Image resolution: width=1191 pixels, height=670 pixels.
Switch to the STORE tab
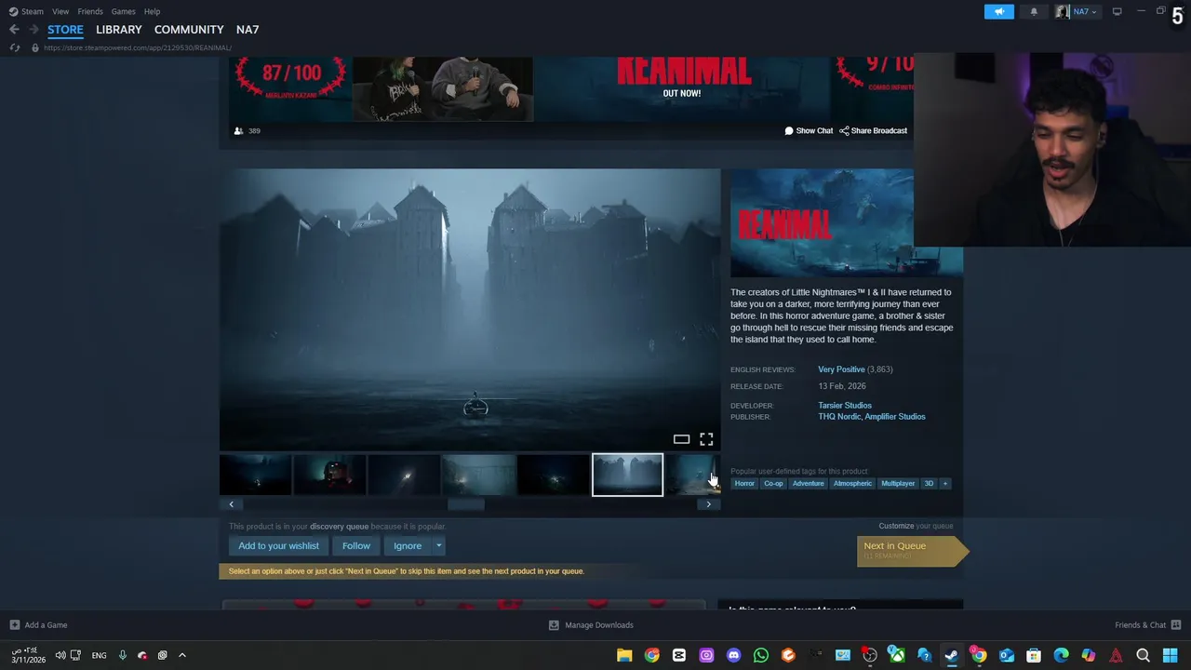tap(65, 30)
